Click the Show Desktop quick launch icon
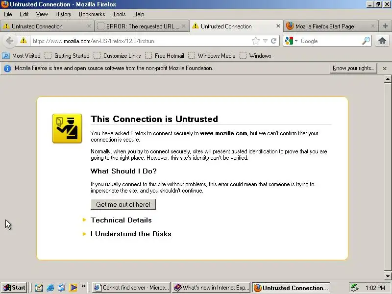Image resolution: width=392 pixels, height=294 pixels. click(39, 288)
